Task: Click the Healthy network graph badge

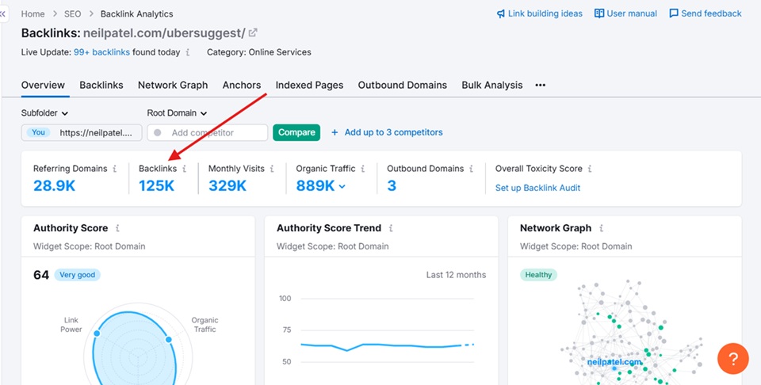Action: pyautogui.click(x=539, y=275)
